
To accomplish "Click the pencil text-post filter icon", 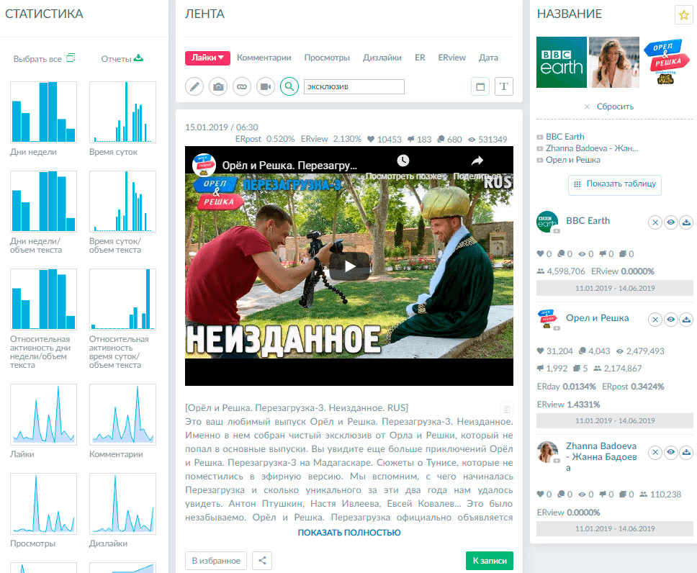I will tap(194, 87).
